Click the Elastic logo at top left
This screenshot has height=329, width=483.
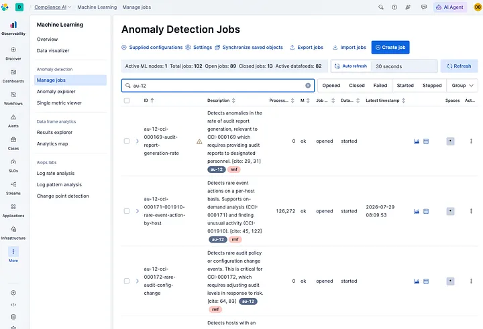(5, 7)
